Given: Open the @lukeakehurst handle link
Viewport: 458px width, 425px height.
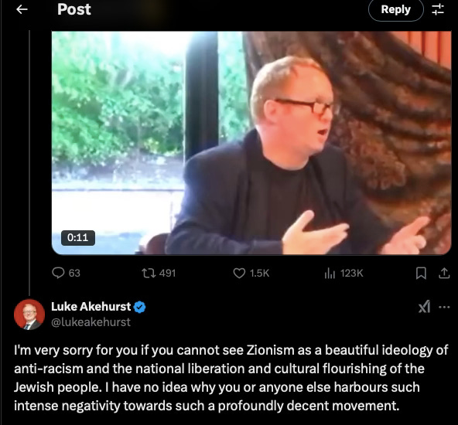Looking at the screenshot, I should (91, 322).
